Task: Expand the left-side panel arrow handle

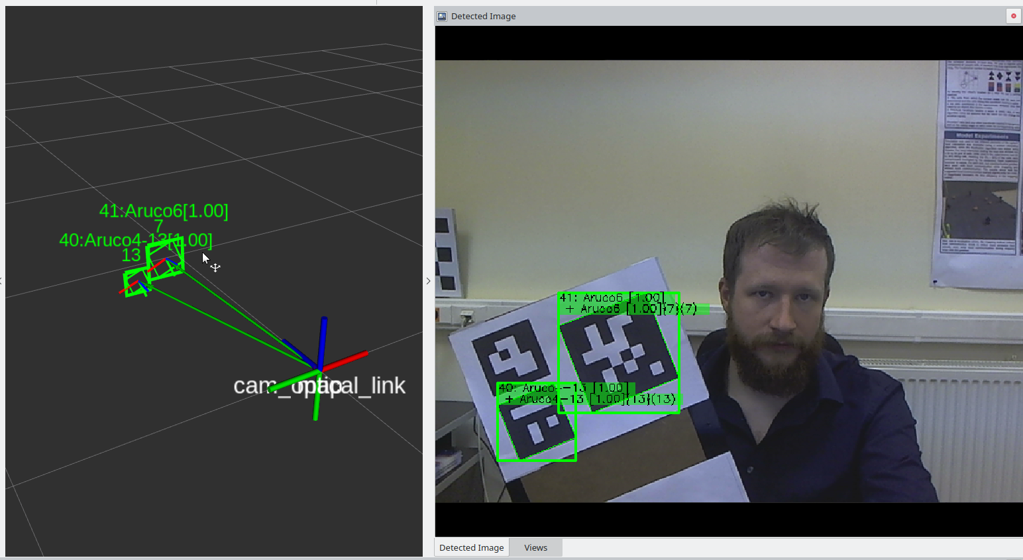Action: coord(1,281)
